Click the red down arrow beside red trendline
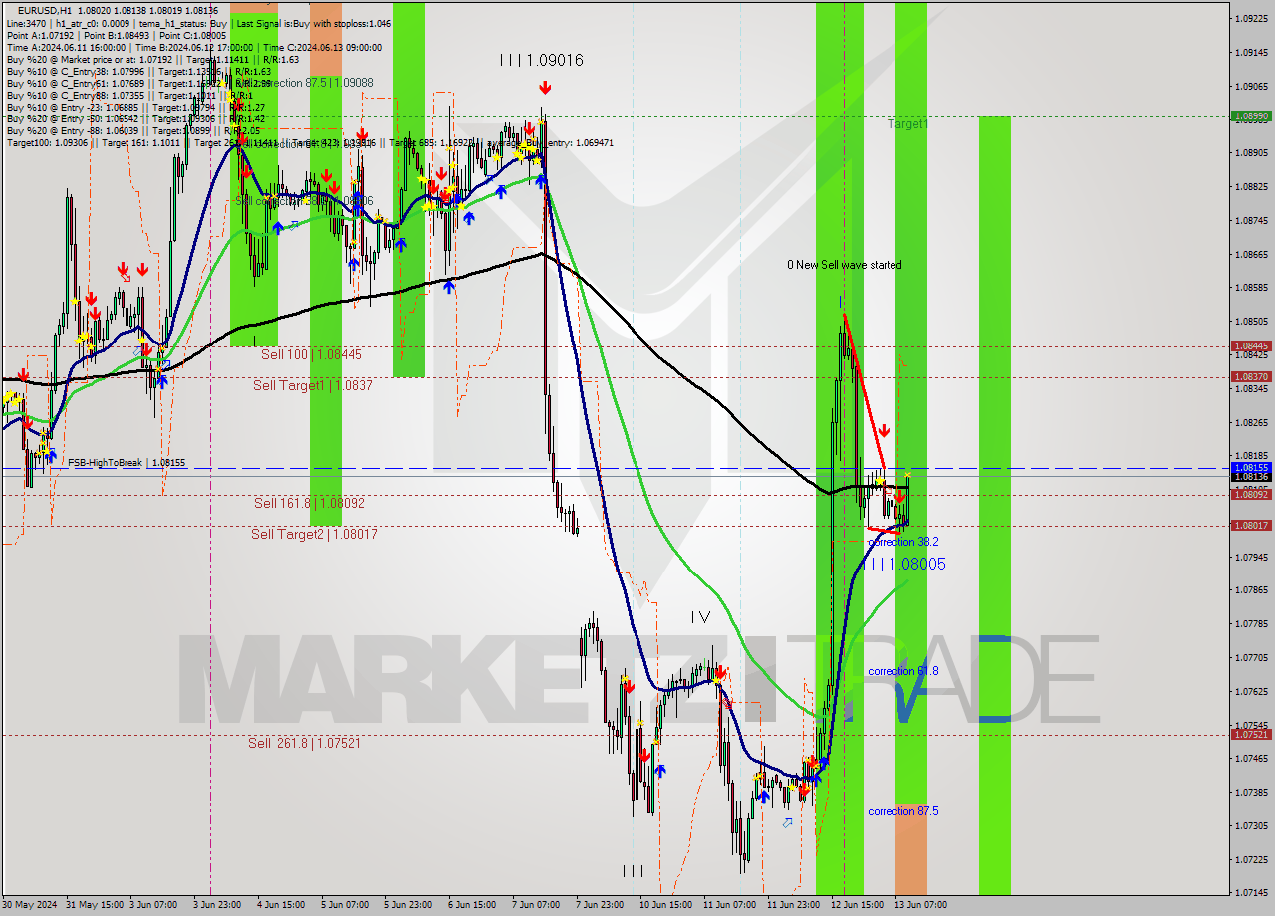The image size is (1275, 916). click(x=884, y=430)
